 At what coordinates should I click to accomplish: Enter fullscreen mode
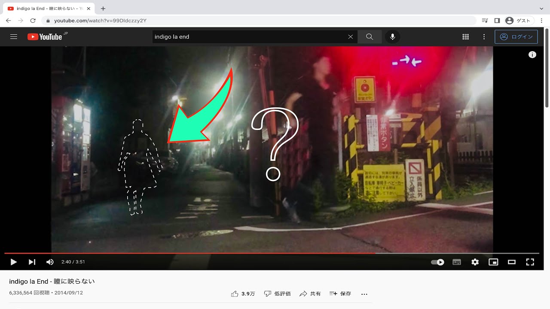(x=530, y=262)
